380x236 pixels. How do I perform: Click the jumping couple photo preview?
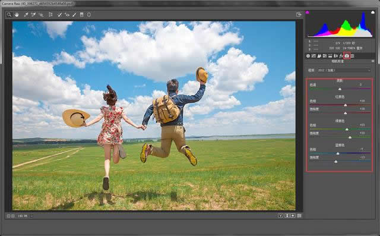(x=154, y=116)
